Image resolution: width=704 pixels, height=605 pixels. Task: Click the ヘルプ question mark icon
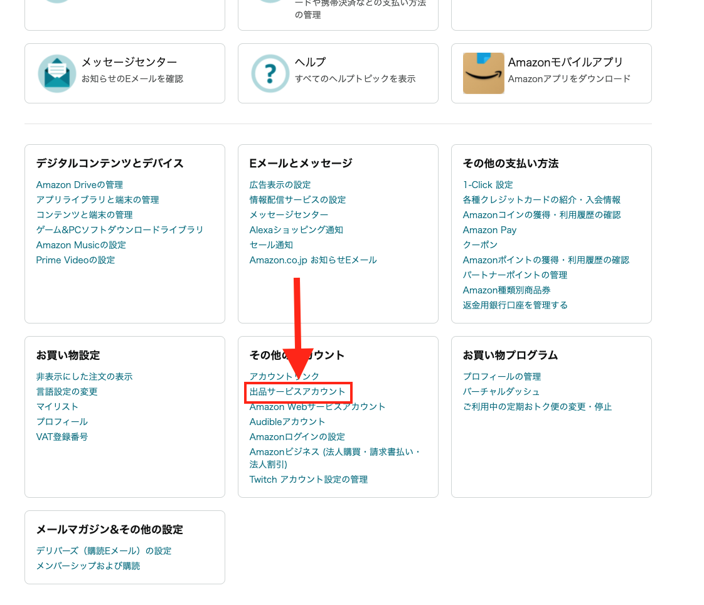tap(270, 73)
